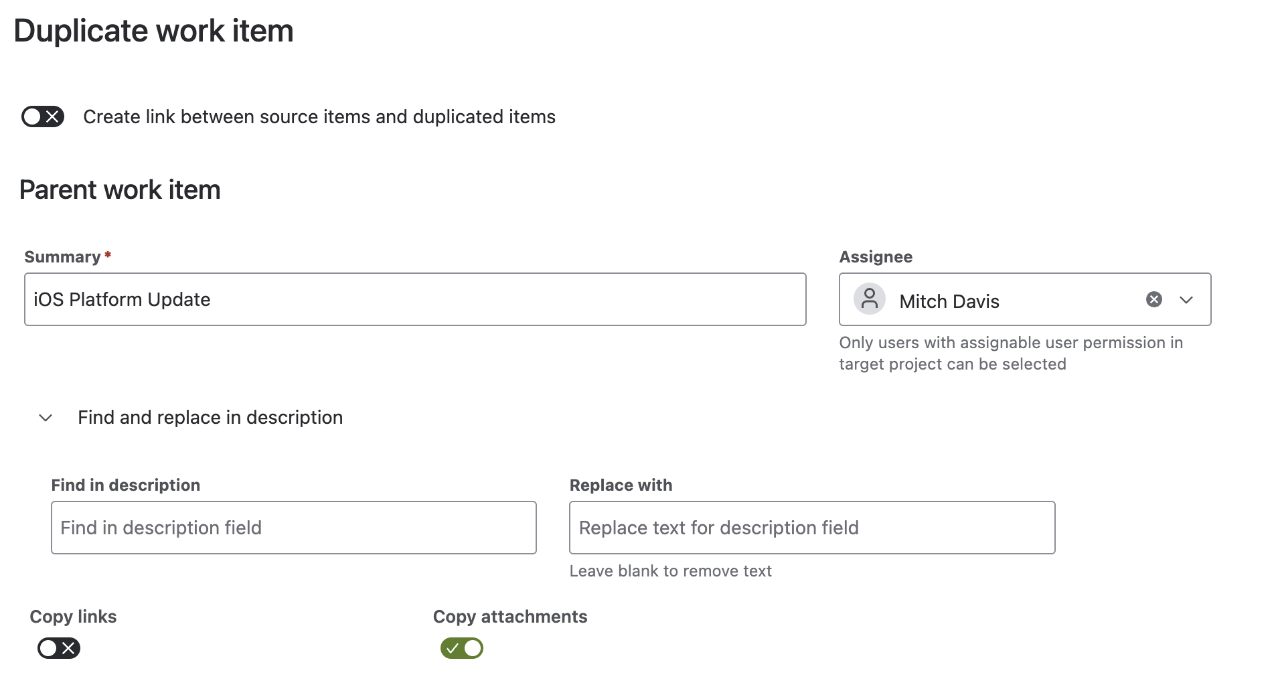Open the Assignee dropdown arrow
This screenshot has height=699, width=1276.
tap(1186, 299)
